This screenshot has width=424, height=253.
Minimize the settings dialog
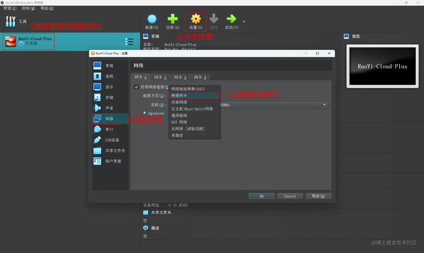(x=306, y=53)
